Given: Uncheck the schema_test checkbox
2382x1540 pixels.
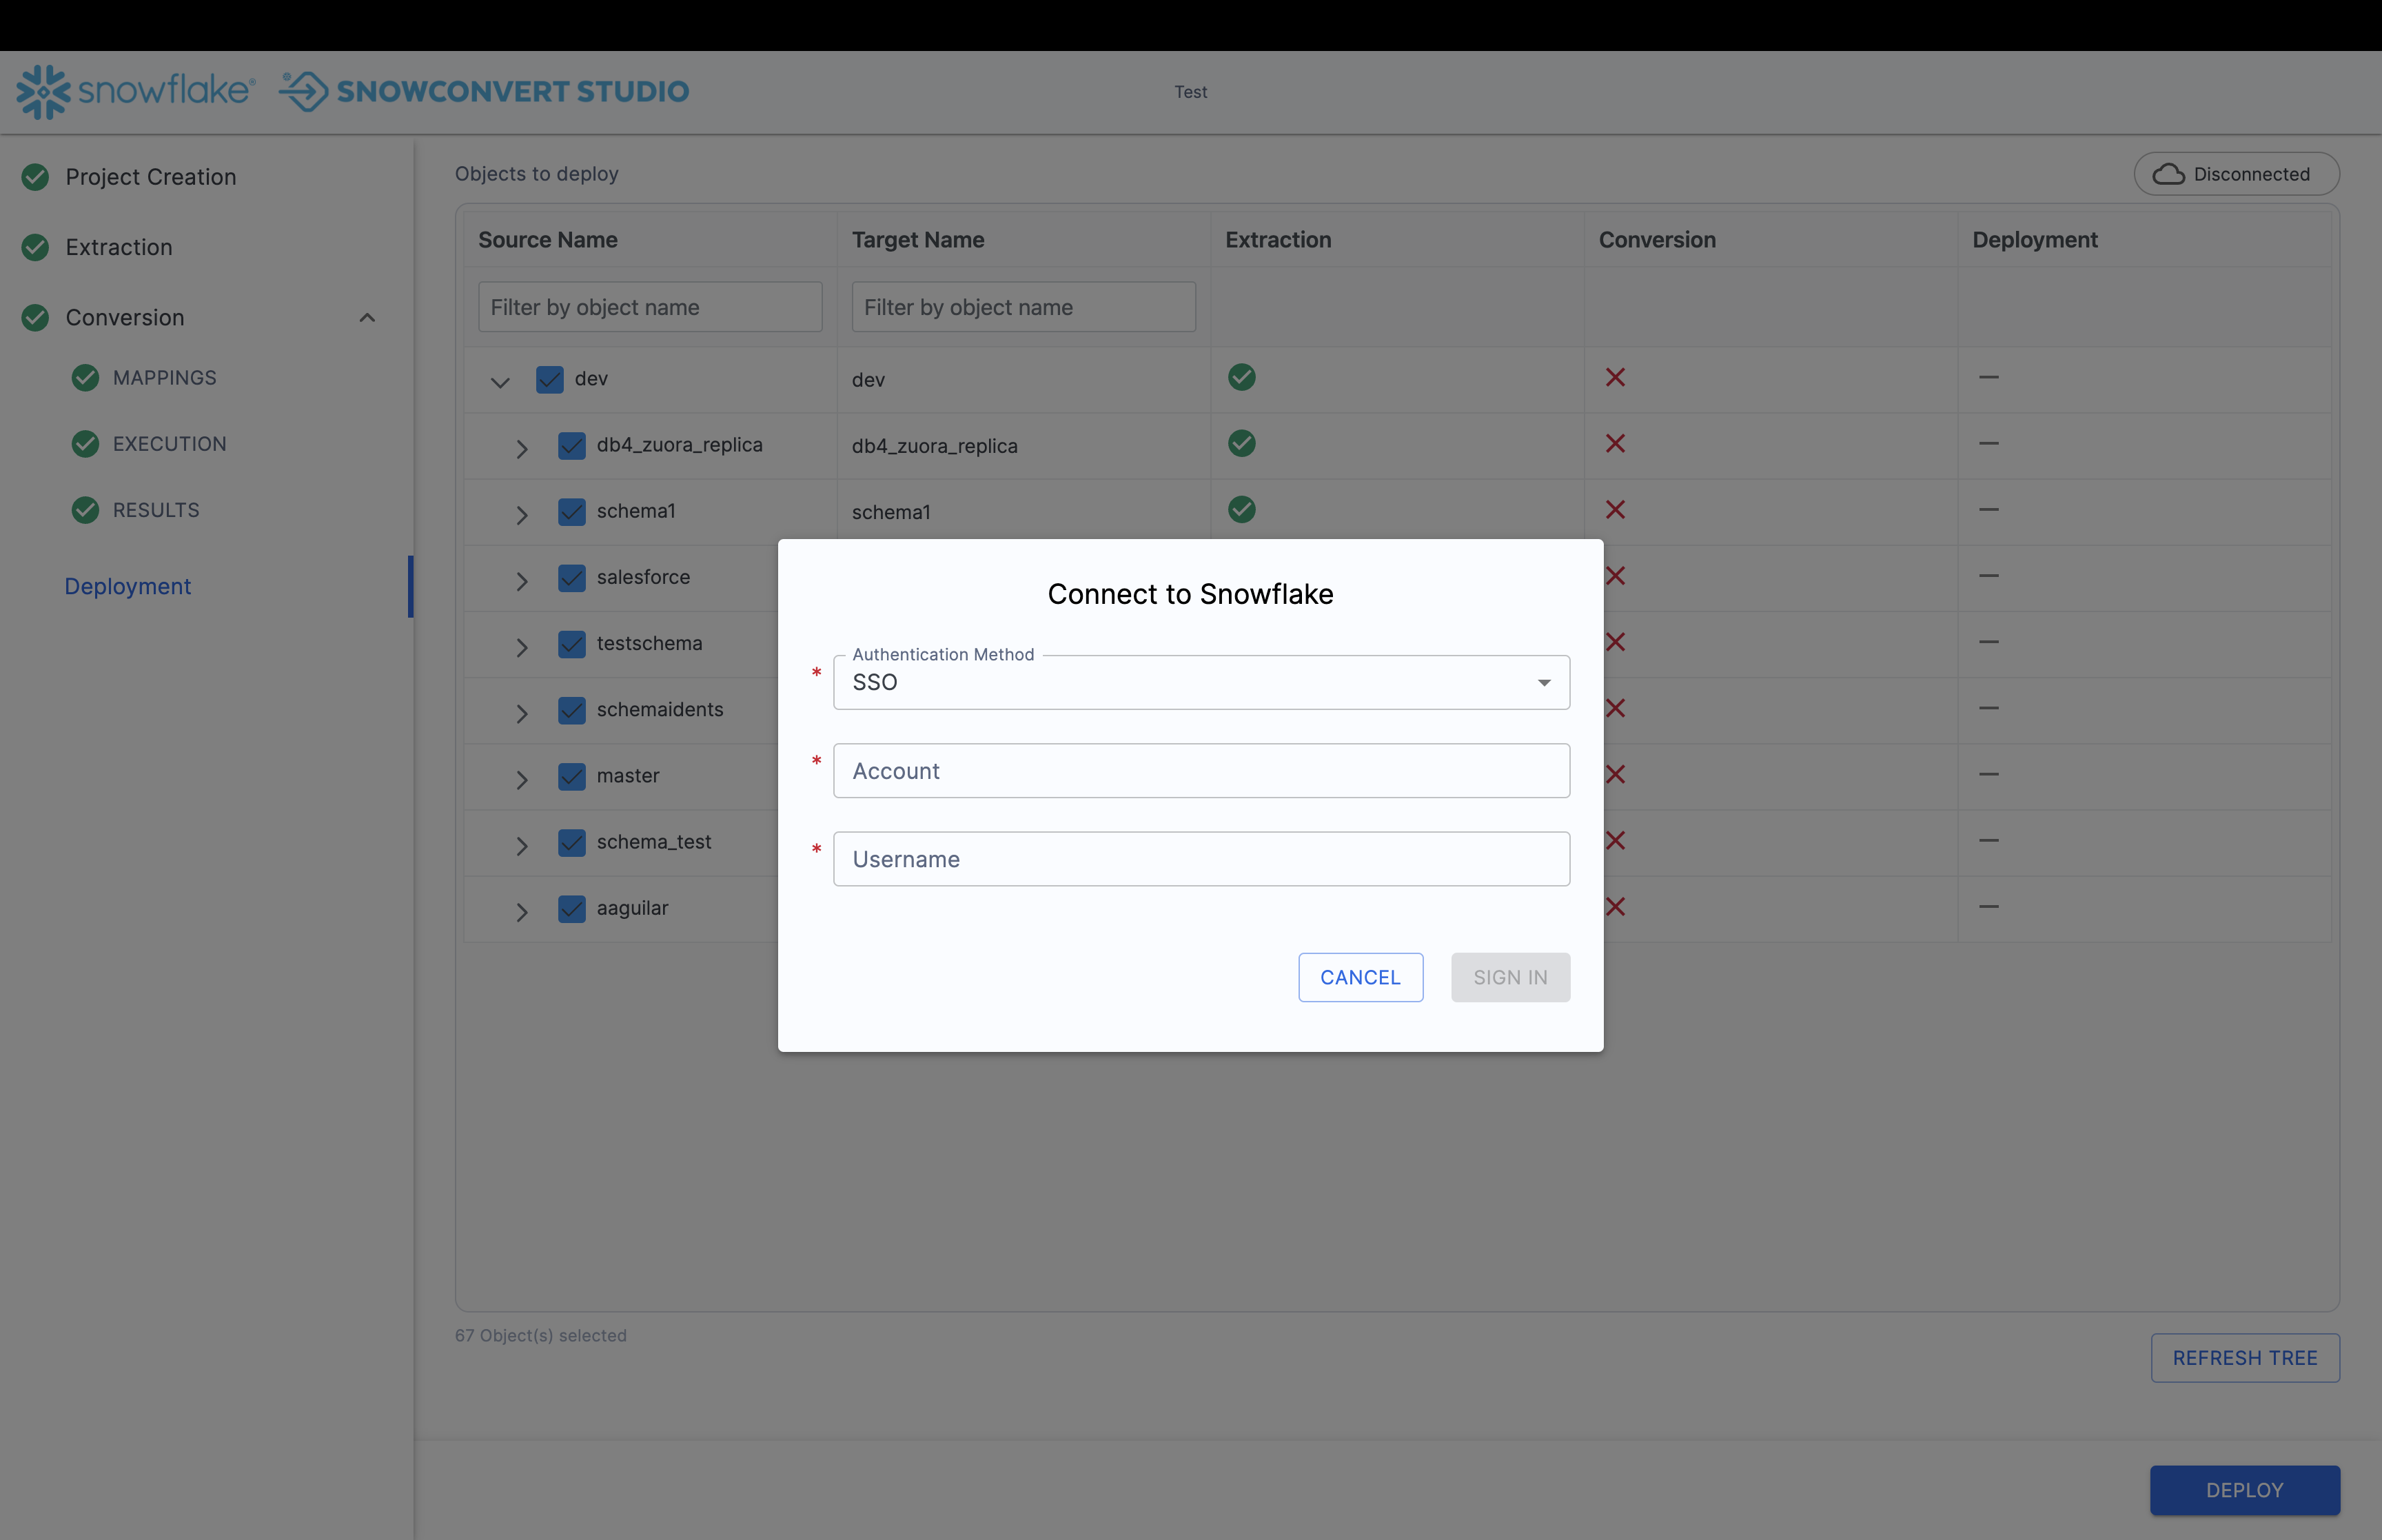Looking at the screenshot, I should (x=572, y=842).
